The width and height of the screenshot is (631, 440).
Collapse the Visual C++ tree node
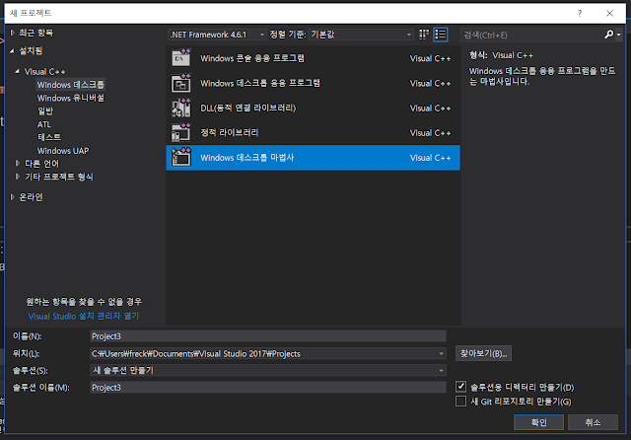[17, 71]
